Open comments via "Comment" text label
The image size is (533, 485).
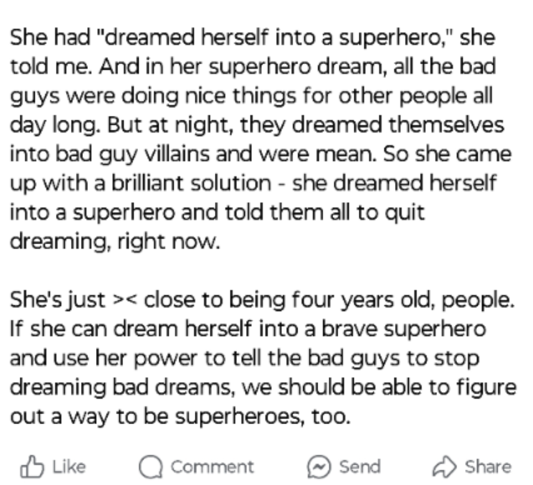pyautogui.click(x=212, y=467)
